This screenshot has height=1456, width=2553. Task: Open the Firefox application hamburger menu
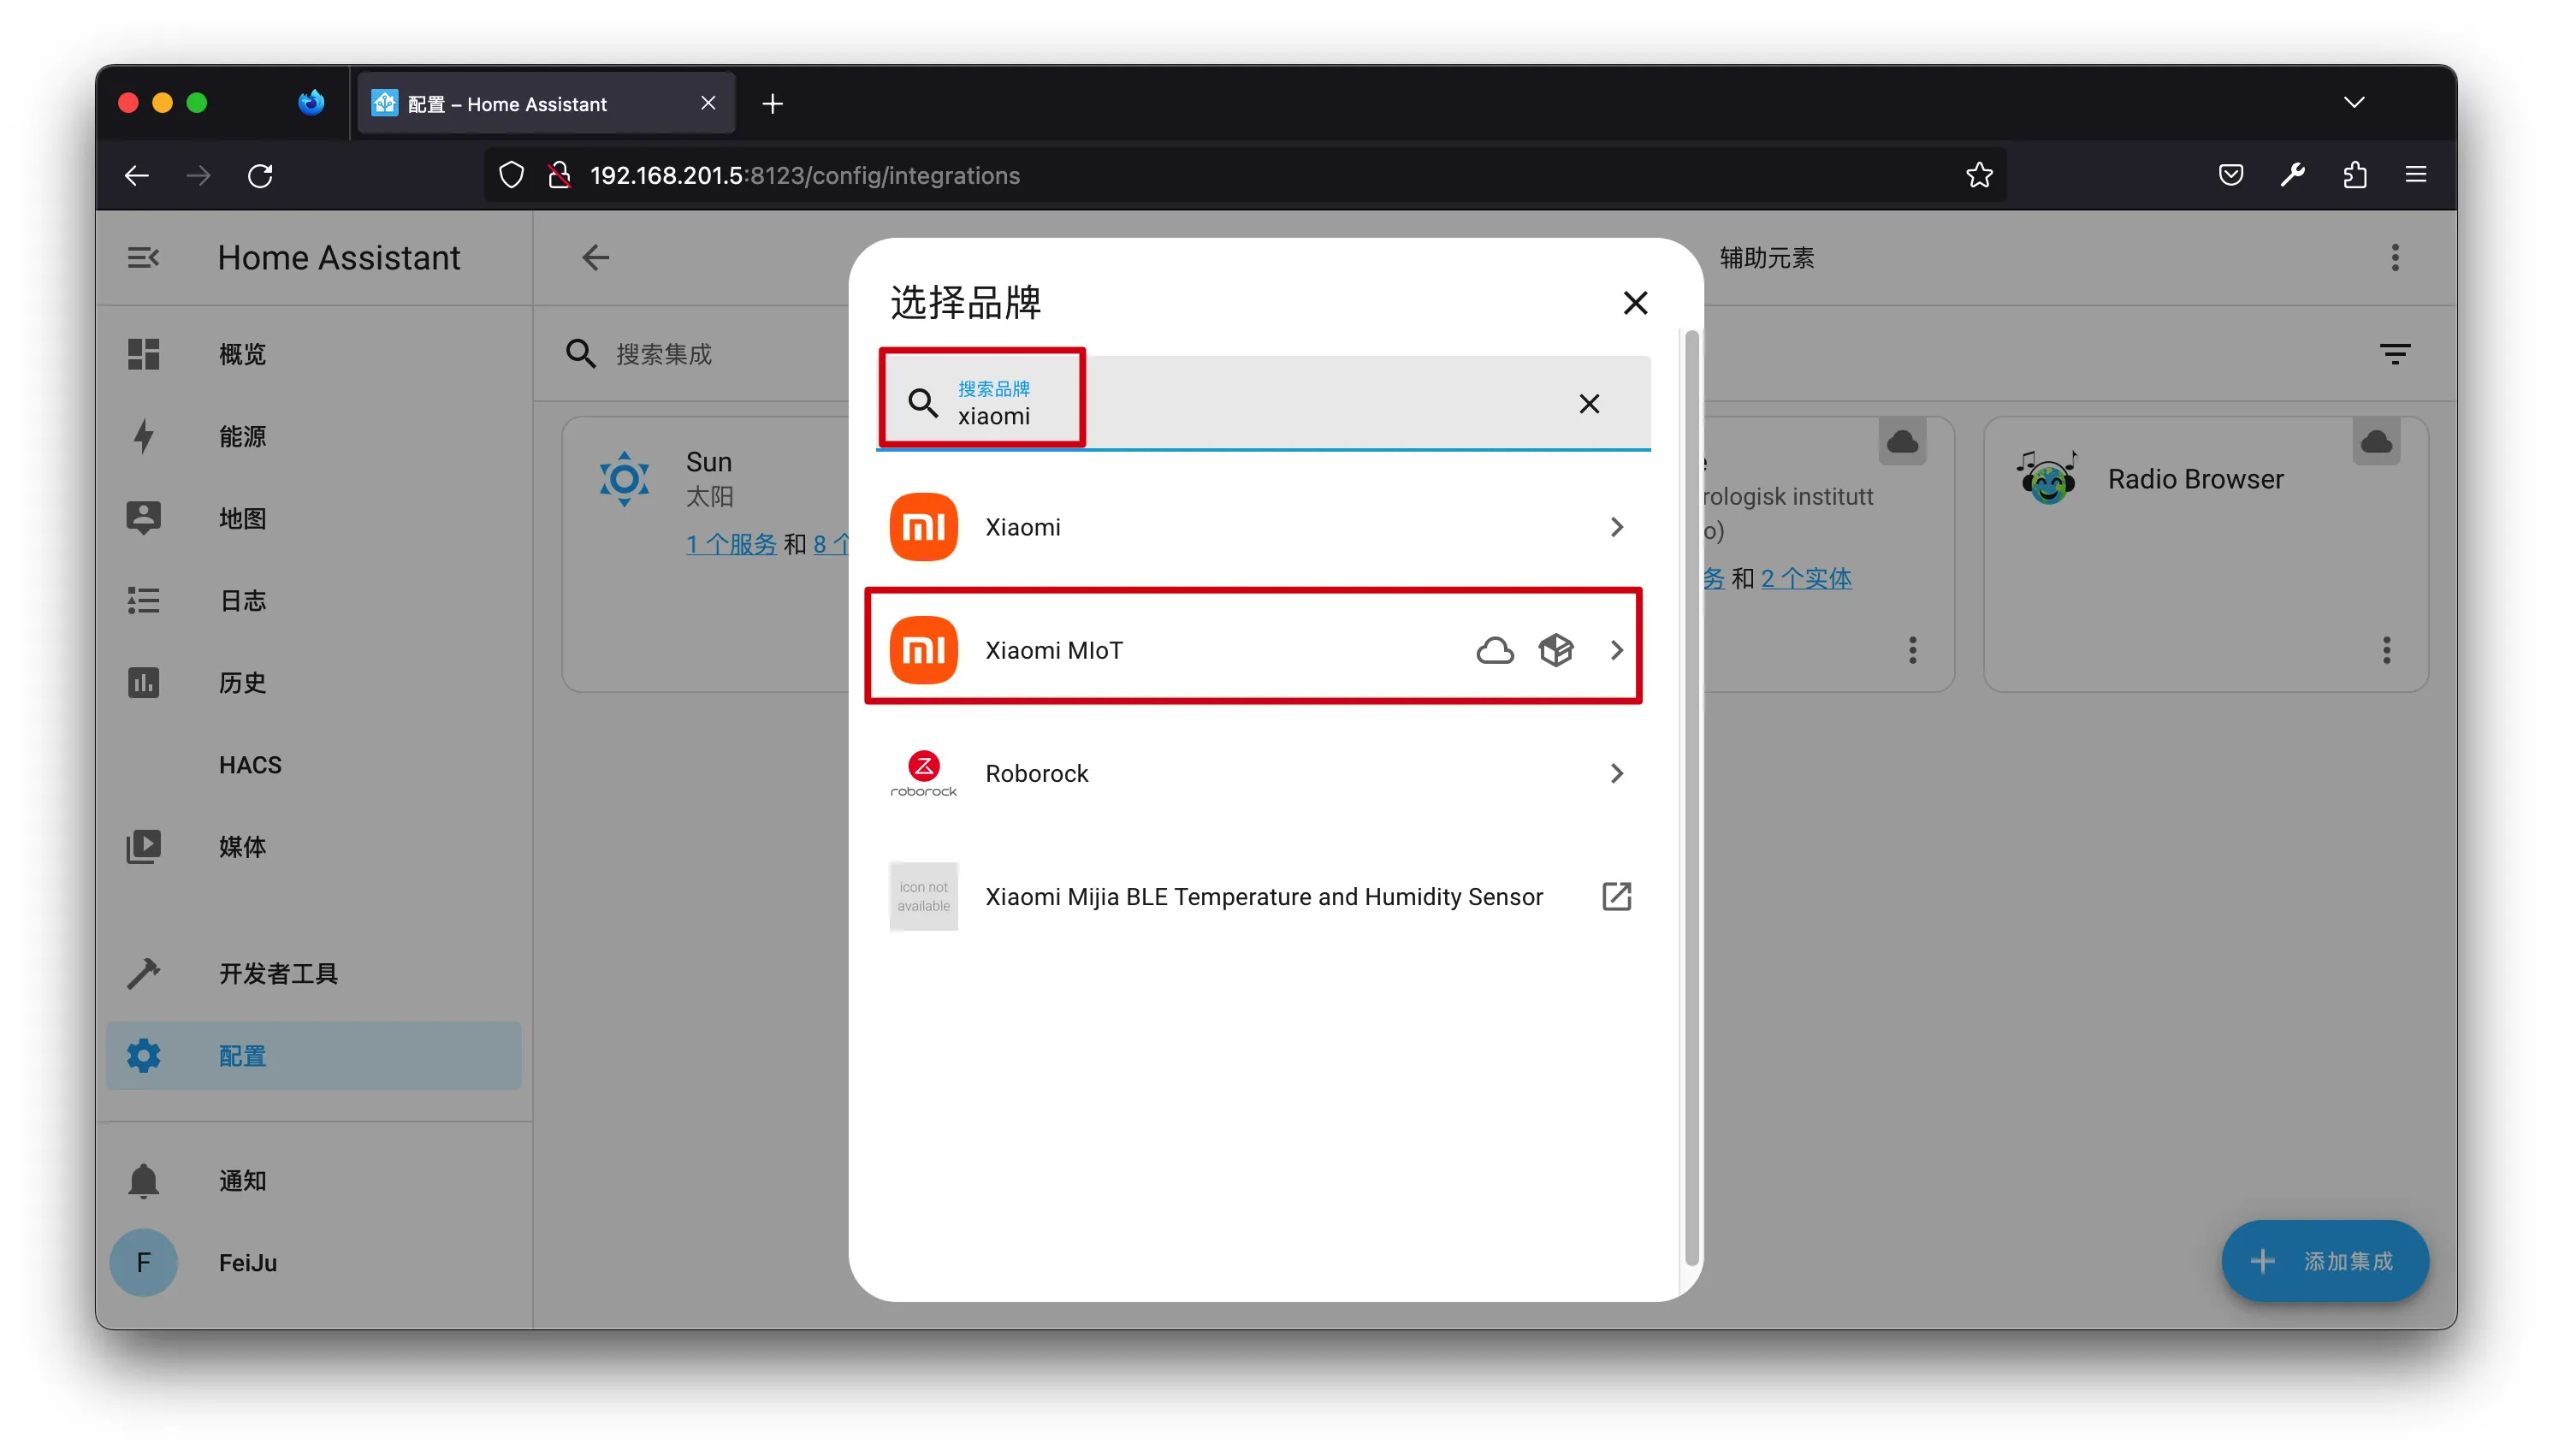[x=2416, y=175]
